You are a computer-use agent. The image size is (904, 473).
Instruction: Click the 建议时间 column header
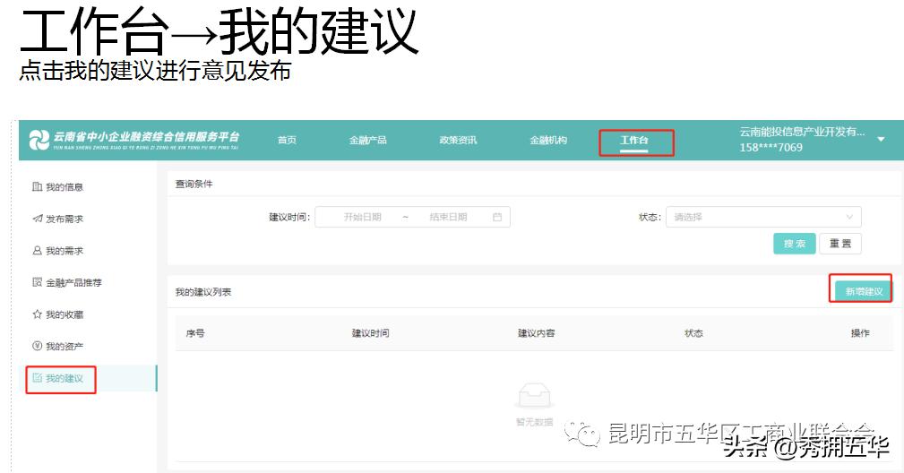(371, 333)
